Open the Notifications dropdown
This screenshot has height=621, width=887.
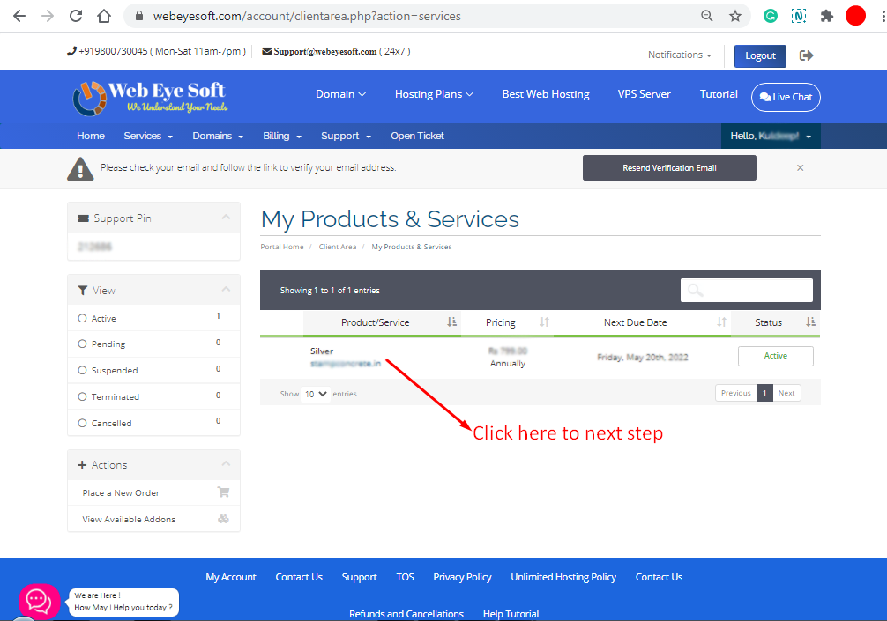coord(679,55)
